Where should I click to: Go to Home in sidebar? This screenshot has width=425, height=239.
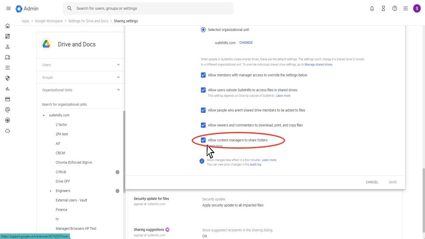click(8, 26)
